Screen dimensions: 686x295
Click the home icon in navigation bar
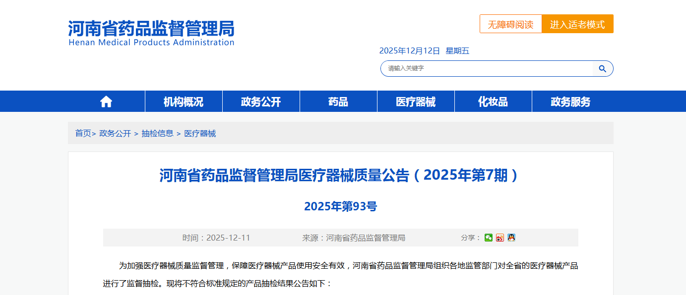pos(106,102)
